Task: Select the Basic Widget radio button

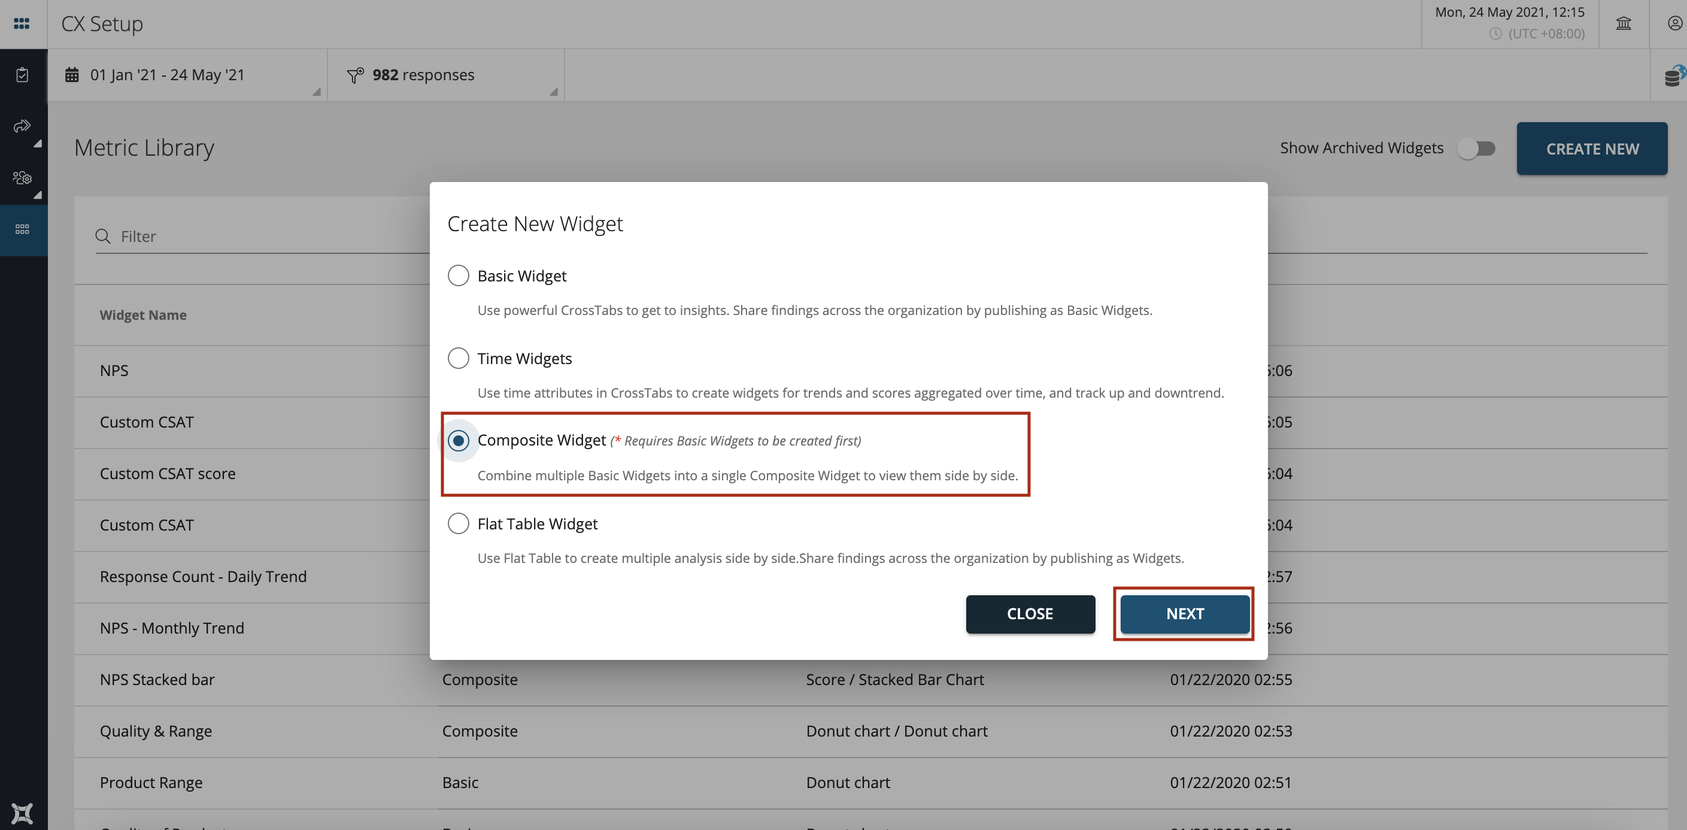Action: tap(459, 275)
